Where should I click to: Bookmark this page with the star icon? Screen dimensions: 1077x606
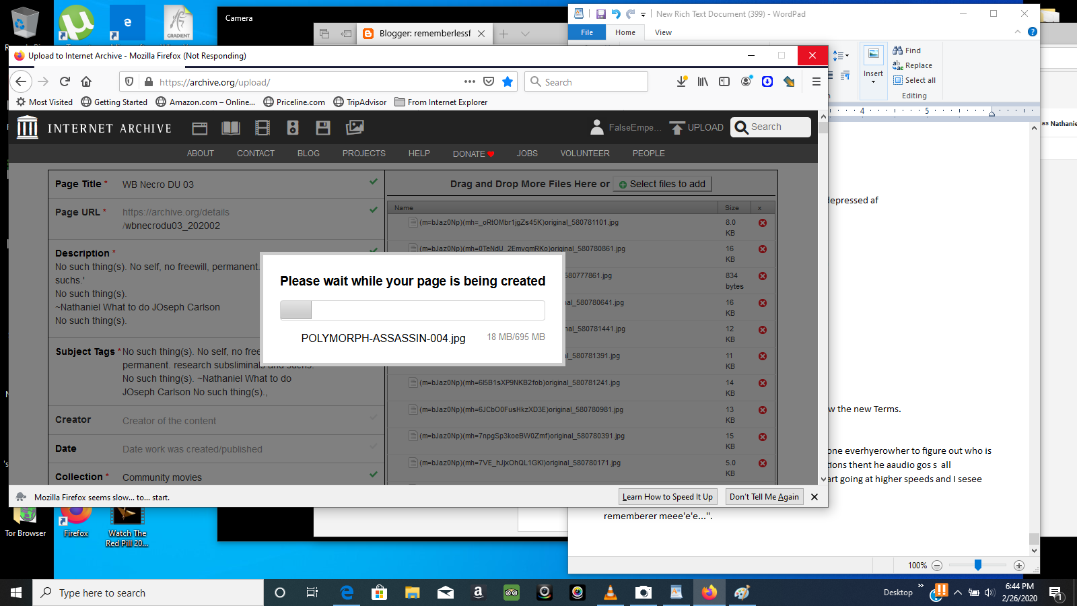tap(508, 81)
